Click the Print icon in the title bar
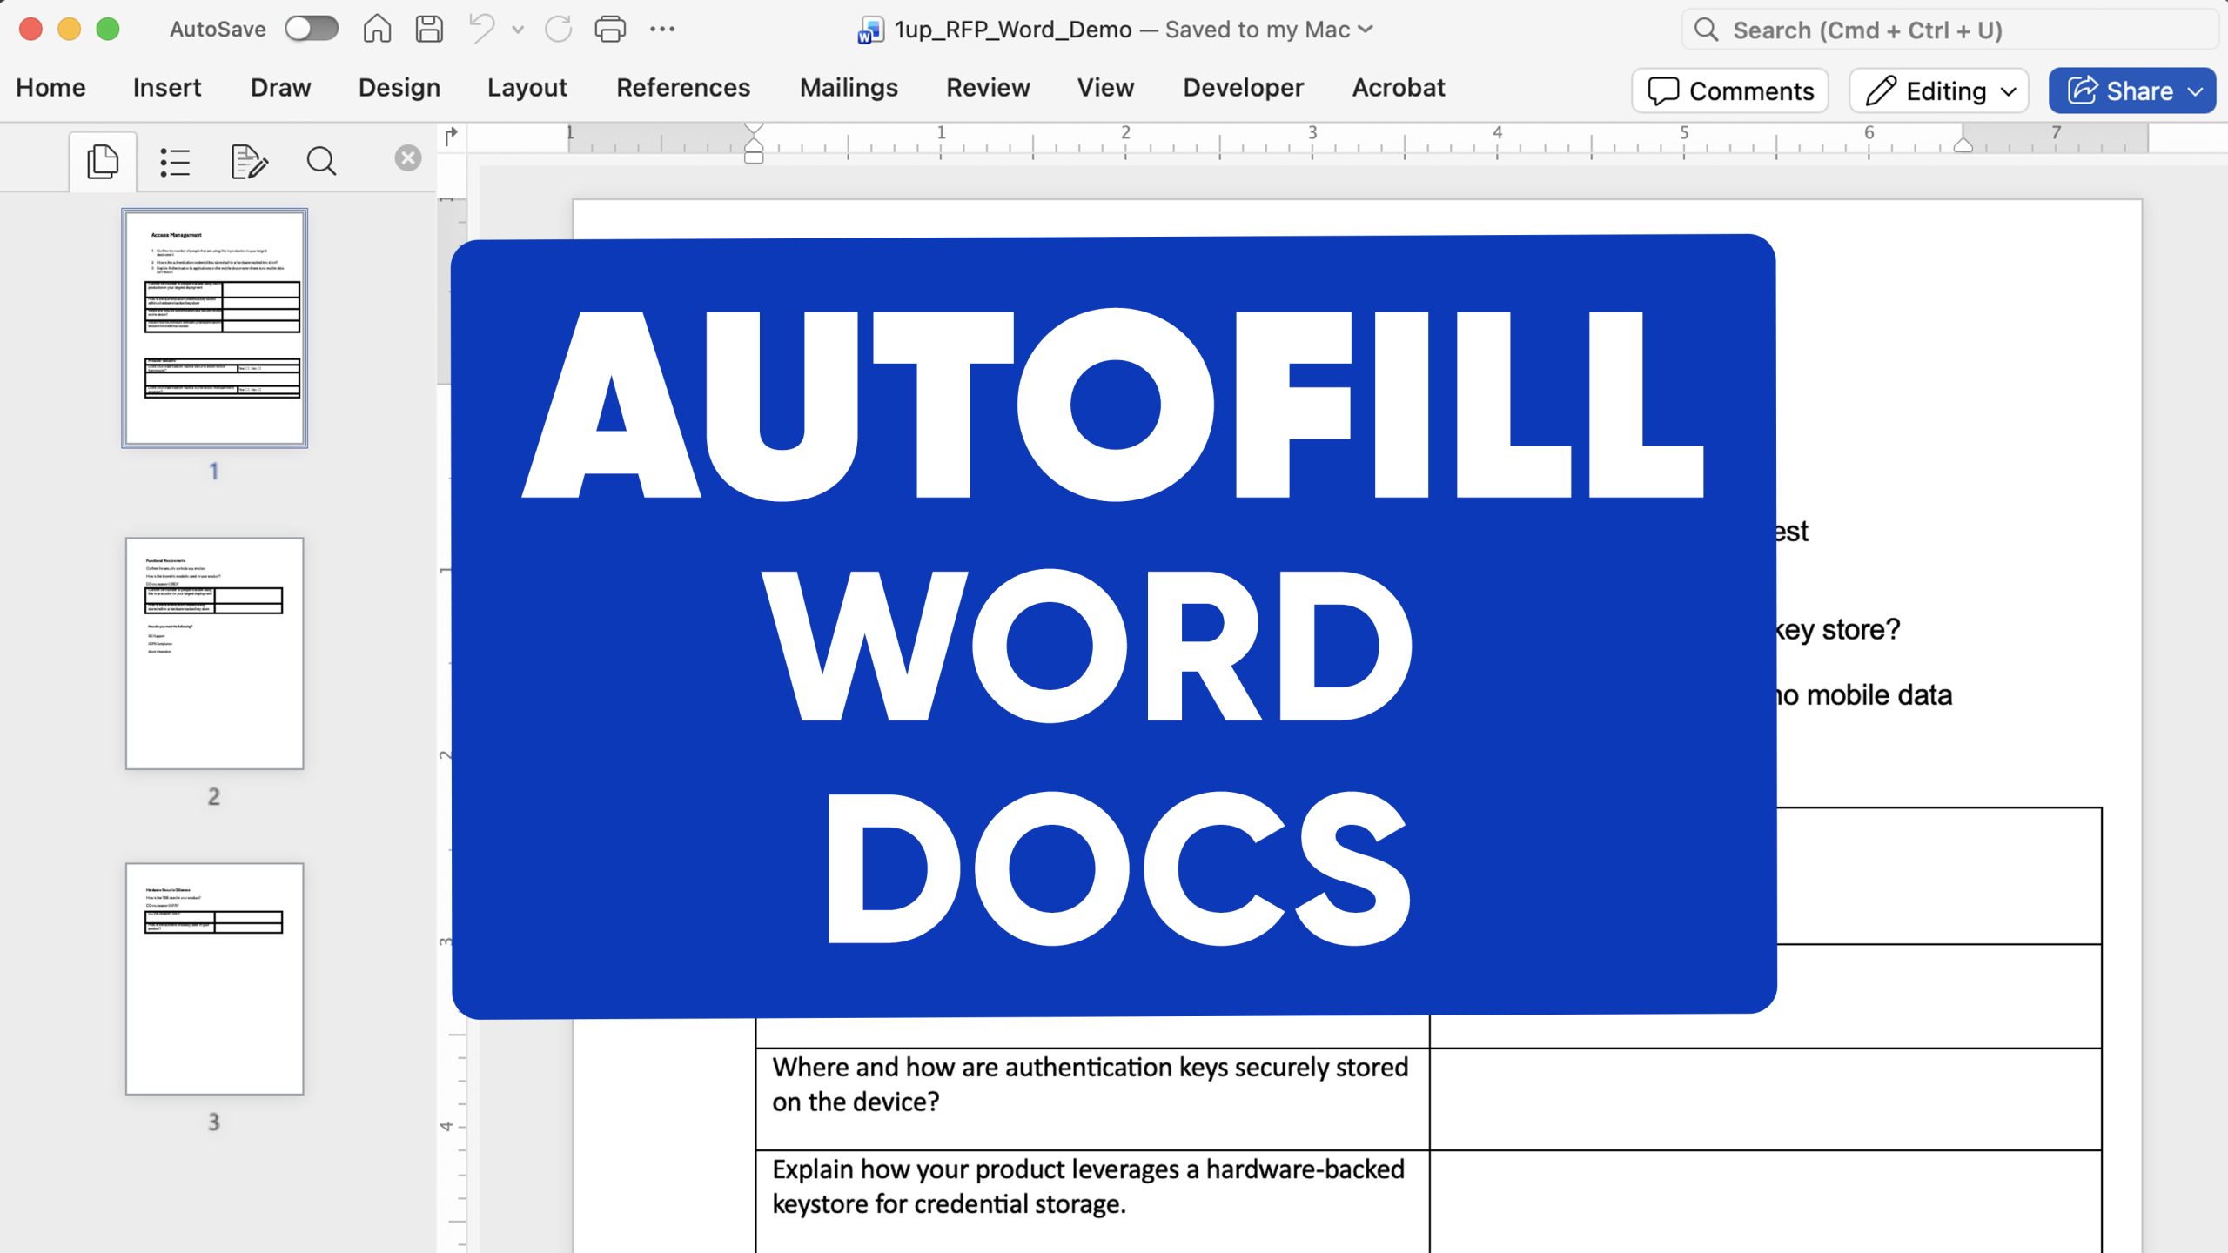Screen dimensions: 2228x1253 pyautogui.click(x=611, y=28)
